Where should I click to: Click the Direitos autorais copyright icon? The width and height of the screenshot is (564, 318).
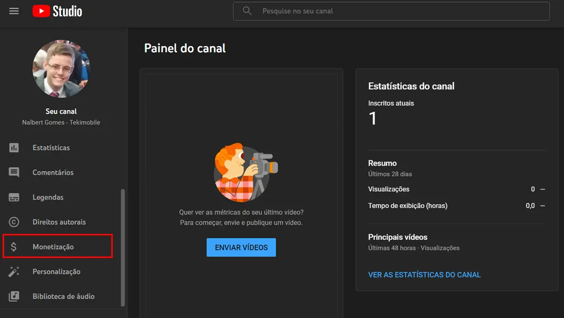point(14,222)
